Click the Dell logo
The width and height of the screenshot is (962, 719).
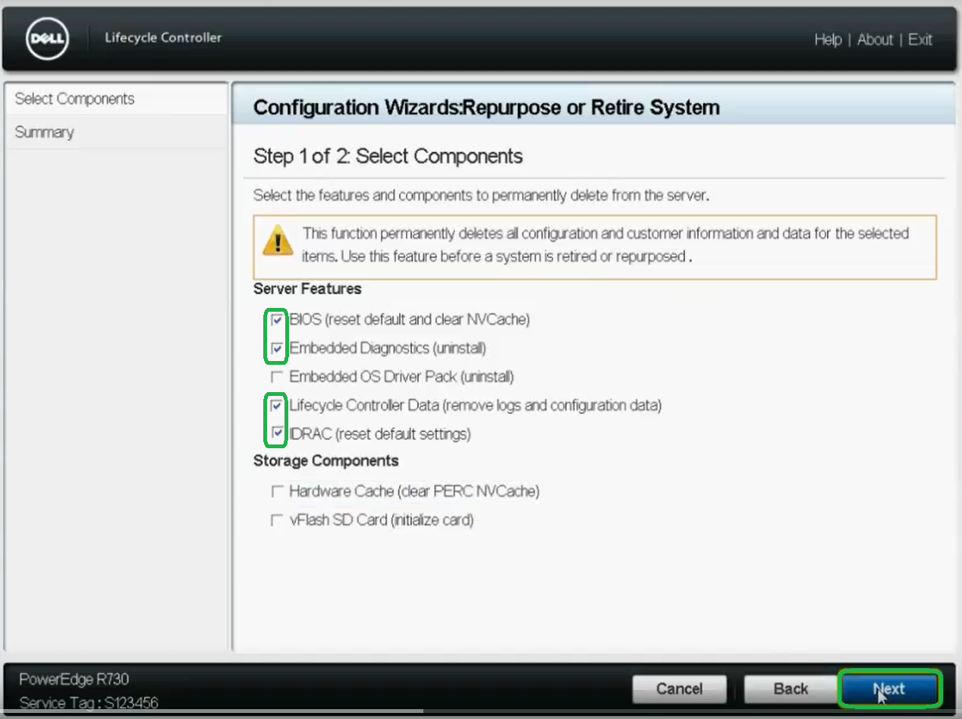tap(46, 39)
